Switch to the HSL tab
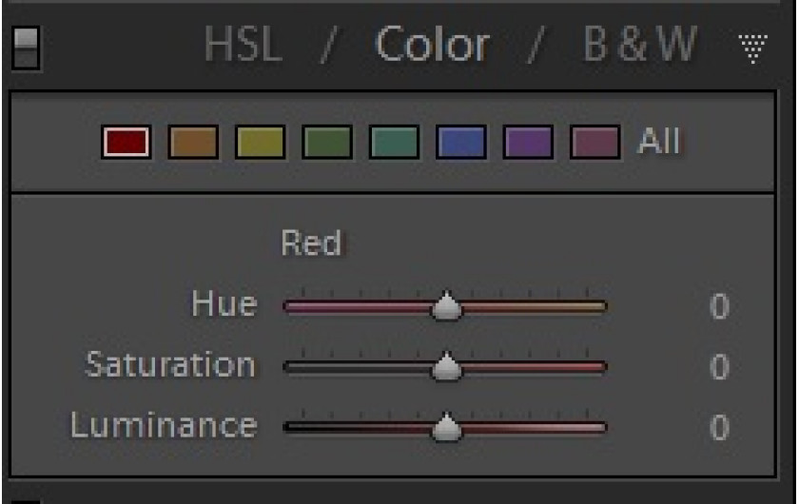The height and width of the screenshot is (504, 799). pos(244,45)
